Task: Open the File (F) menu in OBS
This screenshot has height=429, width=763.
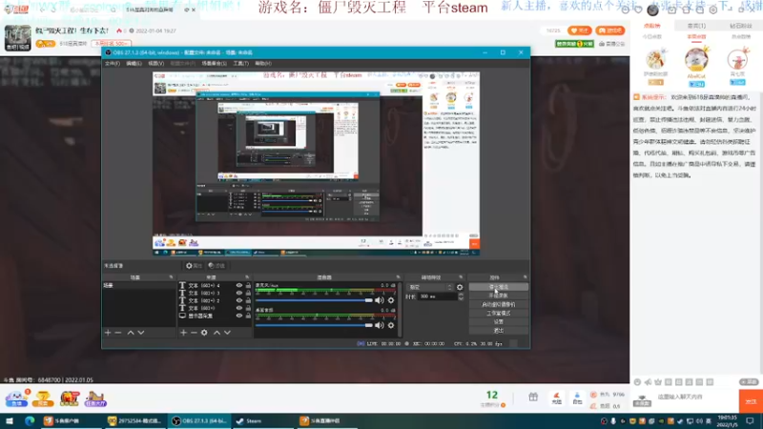Action: coord(113,63)
